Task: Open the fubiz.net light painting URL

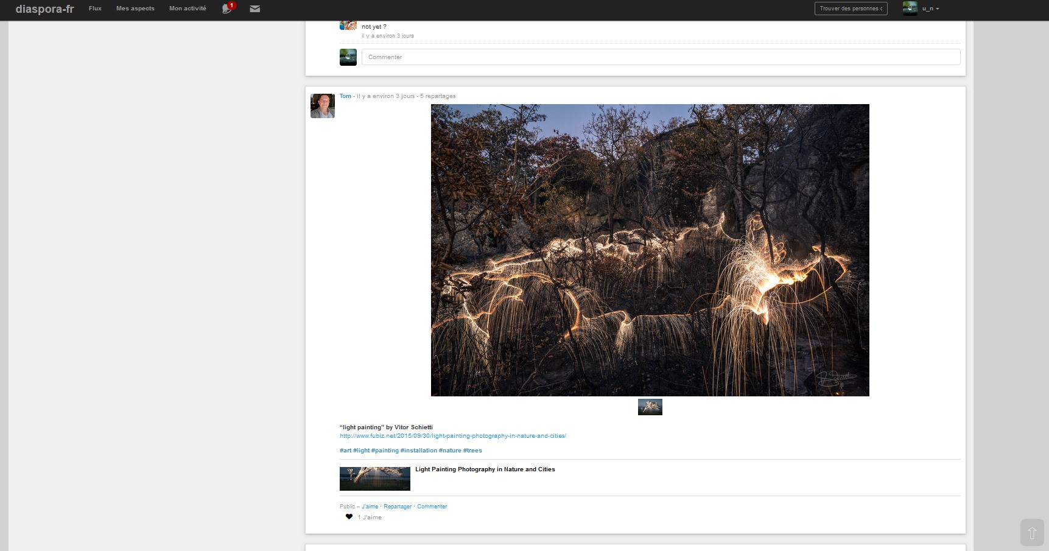Action: 452,436
